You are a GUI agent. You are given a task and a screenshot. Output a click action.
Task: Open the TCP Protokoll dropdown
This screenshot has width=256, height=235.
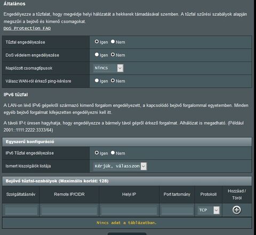coord(209,210)
